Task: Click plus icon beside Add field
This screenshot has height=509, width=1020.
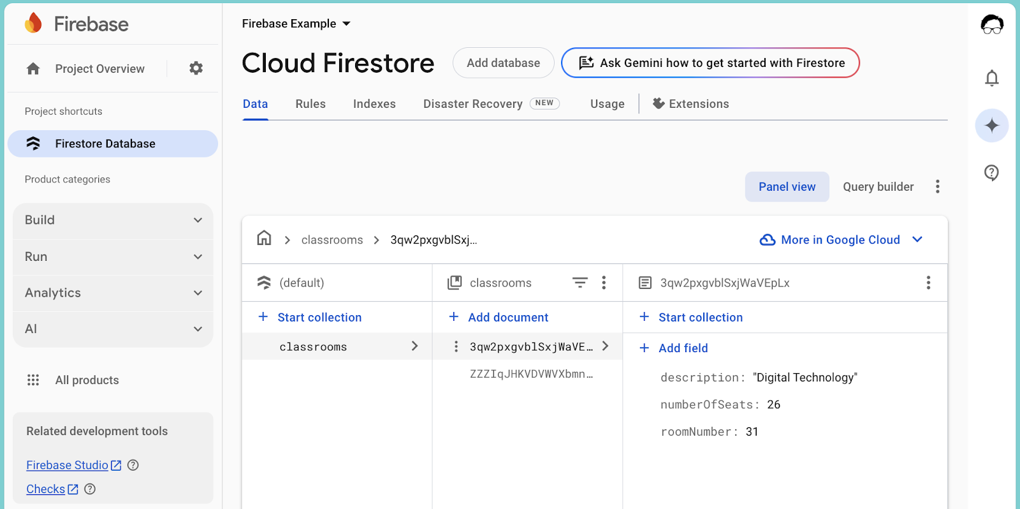Action: coord(645,348)
